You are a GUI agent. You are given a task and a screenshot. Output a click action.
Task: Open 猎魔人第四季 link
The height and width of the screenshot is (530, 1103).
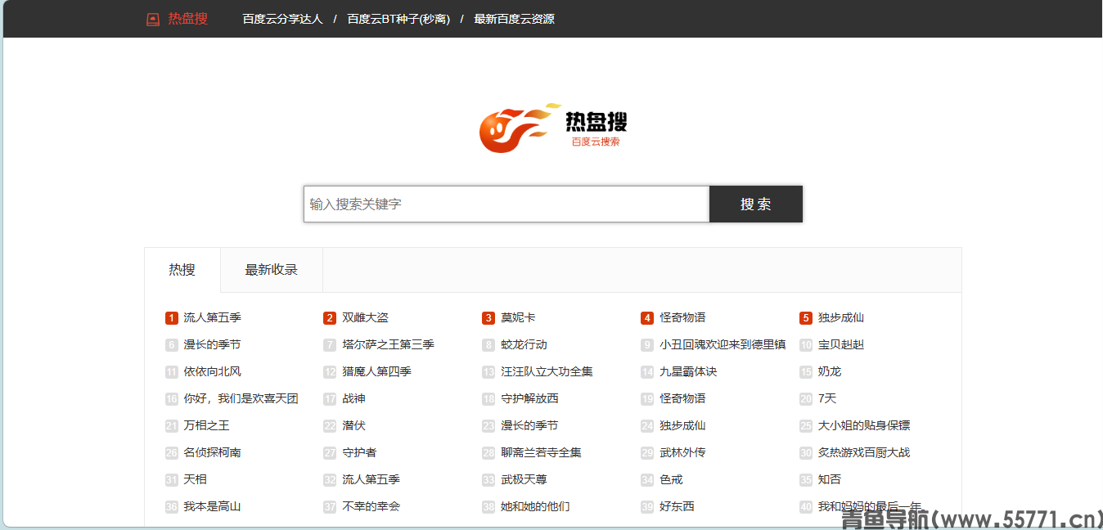tap(376, 371)
